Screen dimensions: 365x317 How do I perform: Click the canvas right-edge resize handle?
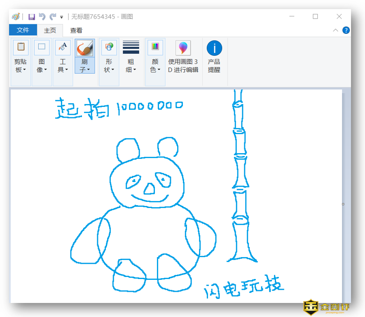[343, 204]
